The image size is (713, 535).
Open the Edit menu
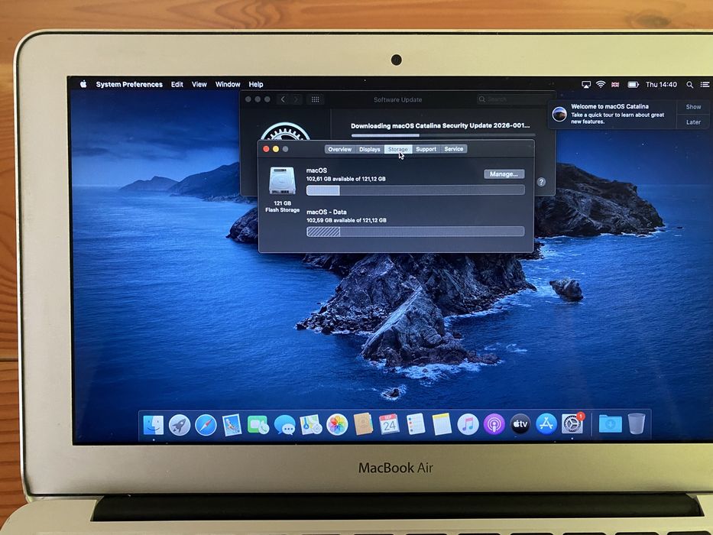point(177,84)
